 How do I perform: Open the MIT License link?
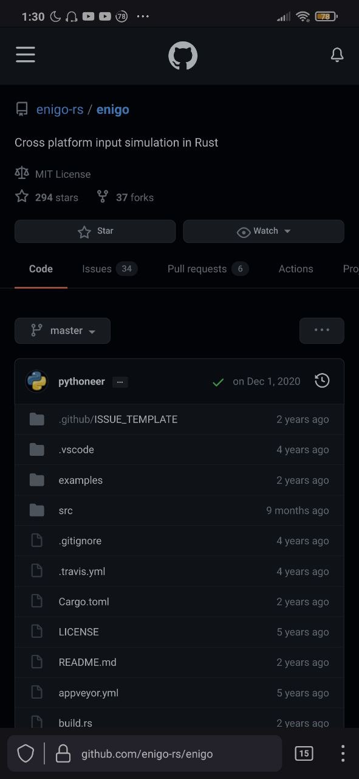click(x=63, y=174)
